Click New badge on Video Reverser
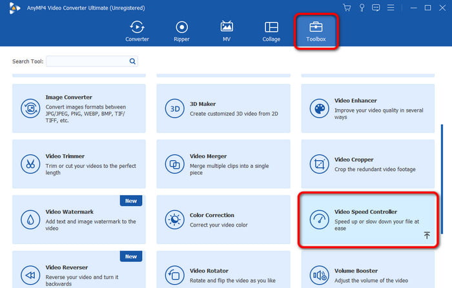The width and height of the screenshot is (452, 288). pos(131,256)
